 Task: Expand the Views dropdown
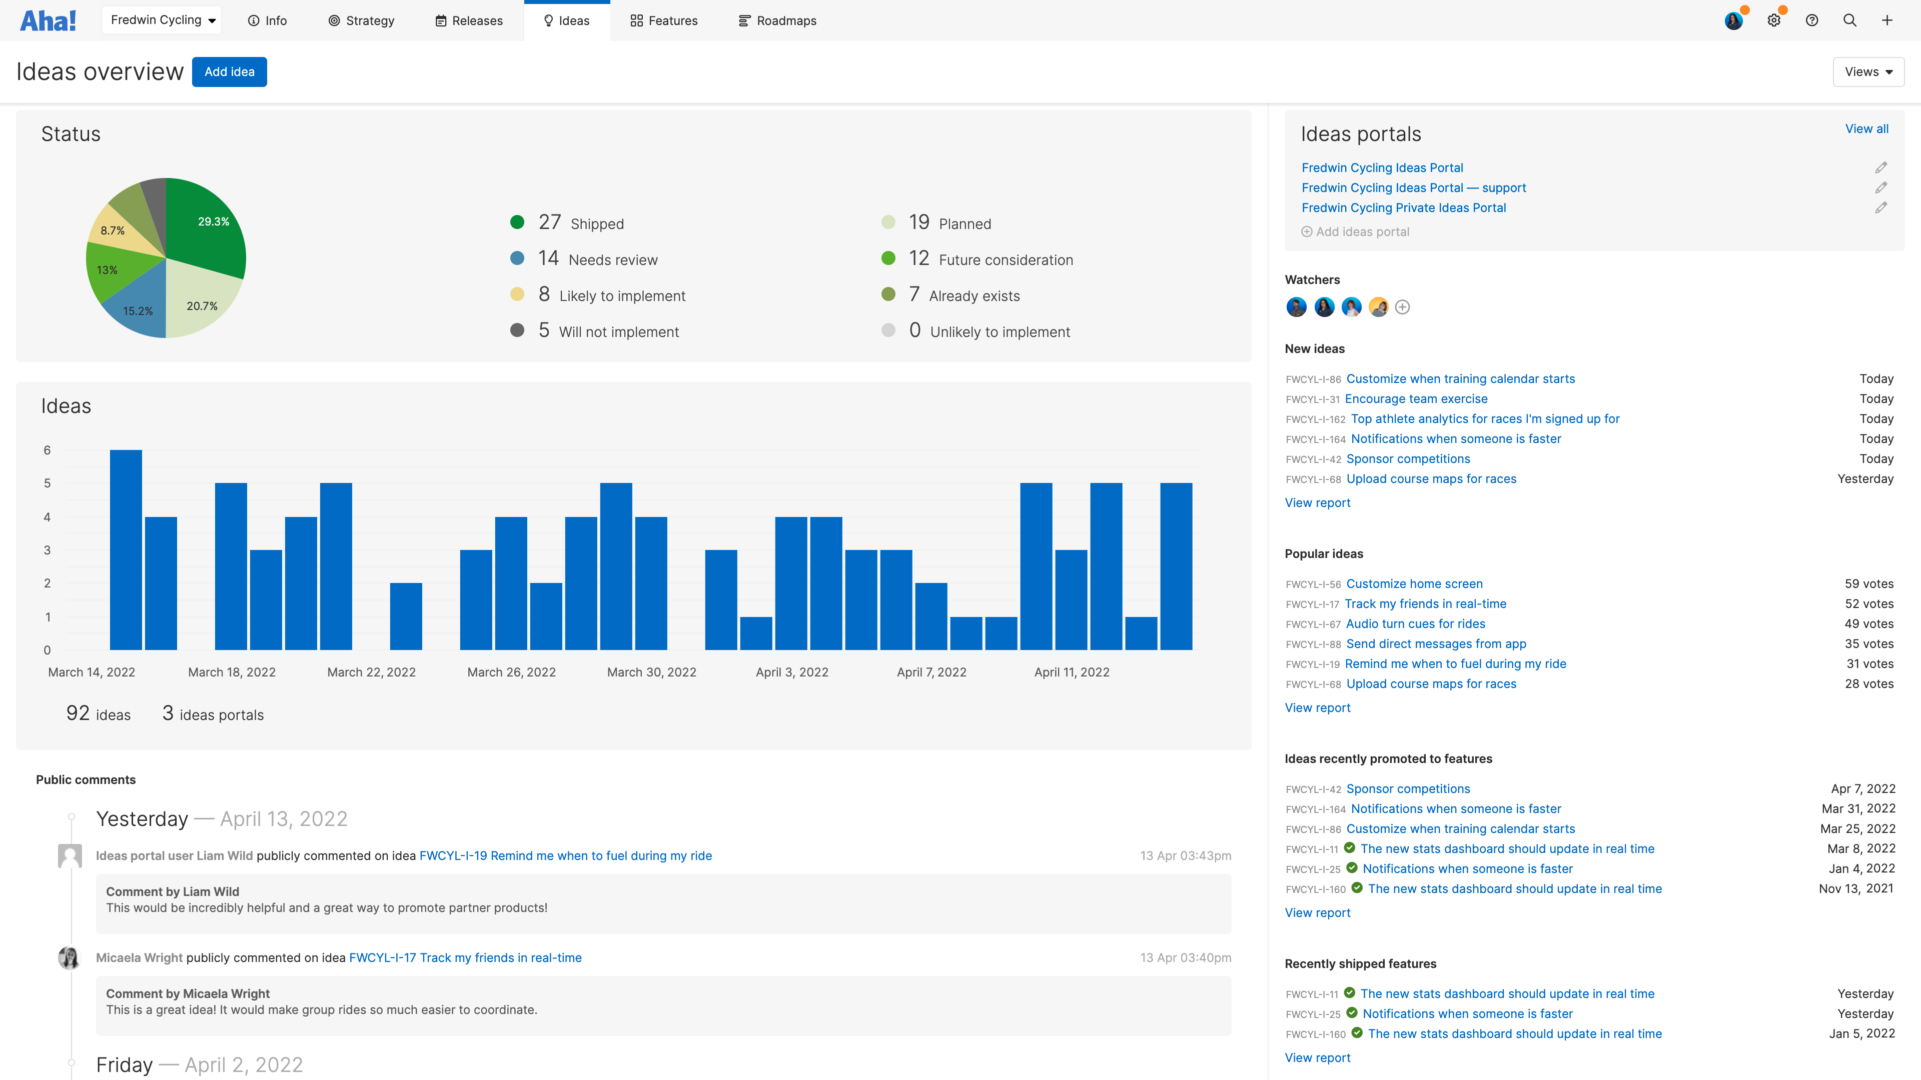point(1868,71)
